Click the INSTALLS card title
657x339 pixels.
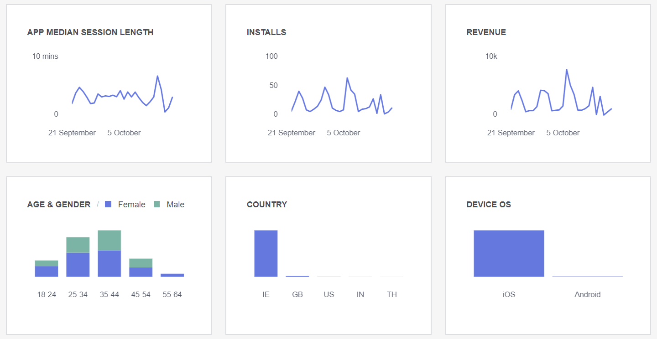[x=266, y=32]
